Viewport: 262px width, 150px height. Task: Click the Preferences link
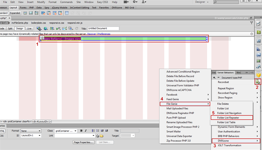pos(104,34)
